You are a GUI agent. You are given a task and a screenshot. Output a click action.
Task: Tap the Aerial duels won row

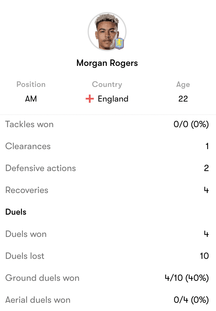108,300
